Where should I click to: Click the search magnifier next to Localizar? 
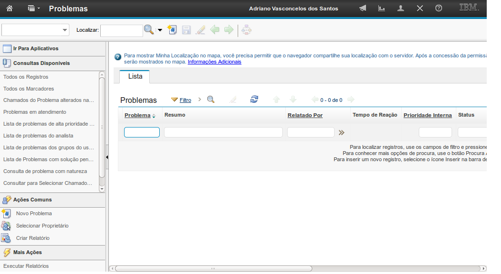tap(149, 30)
